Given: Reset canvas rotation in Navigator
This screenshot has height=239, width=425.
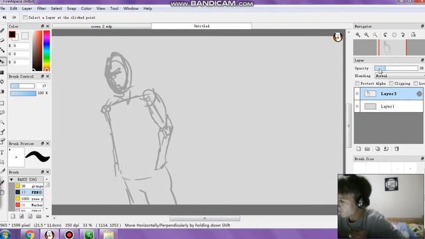Looking at the screenshot, I should pos(394,35).
